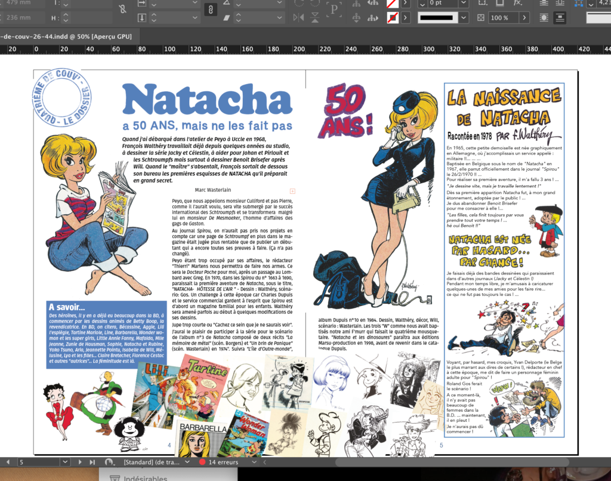Go to the previous page in status bar
The height and width of the screenshot is (481, 611).
(8, 462)
